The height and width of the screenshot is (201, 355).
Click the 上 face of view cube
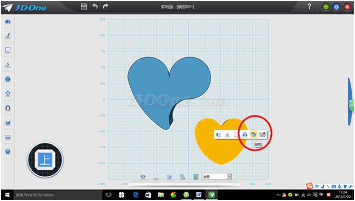[x=45, y=160]
